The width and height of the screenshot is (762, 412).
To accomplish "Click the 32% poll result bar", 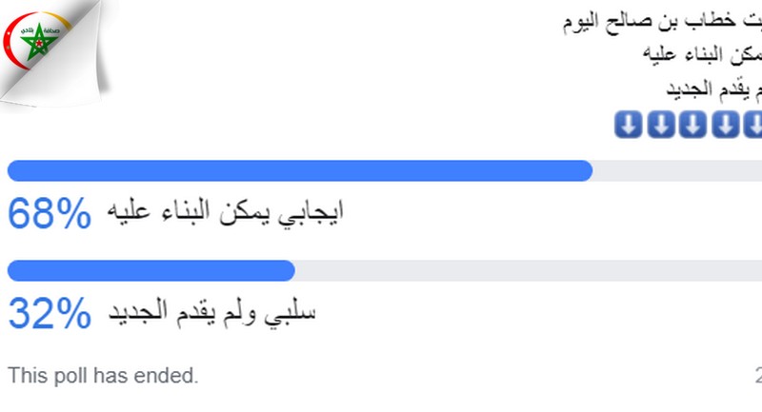I will [150, 271].
